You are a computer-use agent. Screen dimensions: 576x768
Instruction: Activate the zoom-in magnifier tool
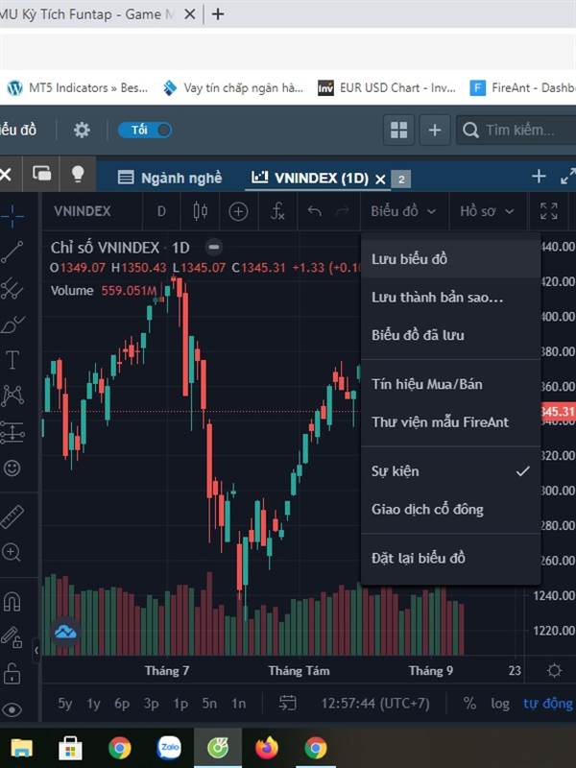(12, 552)
